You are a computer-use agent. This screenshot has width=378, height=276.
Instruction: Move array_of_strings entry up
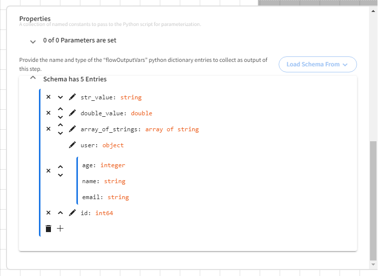[60, 125]
